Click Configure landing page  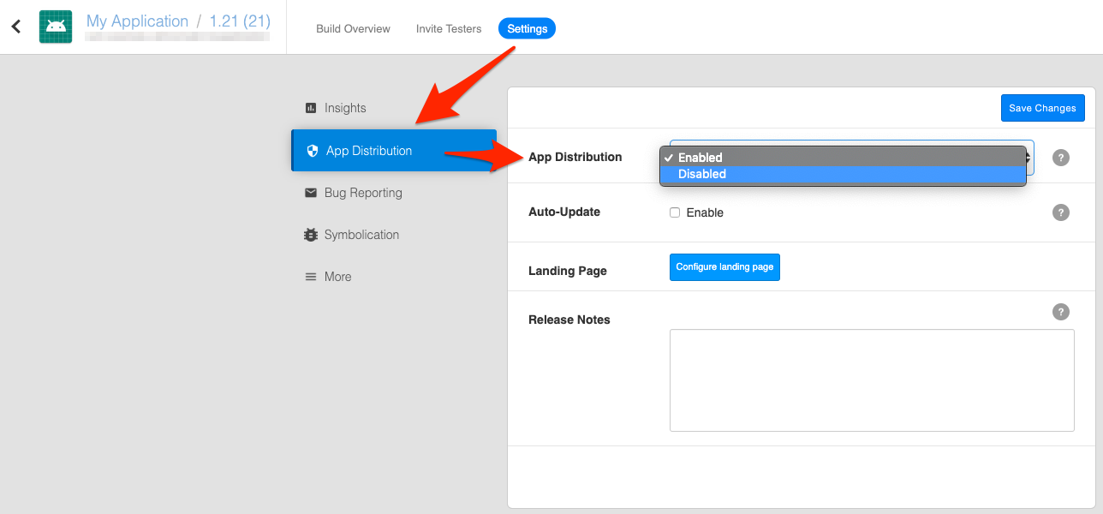pos(724,266)
